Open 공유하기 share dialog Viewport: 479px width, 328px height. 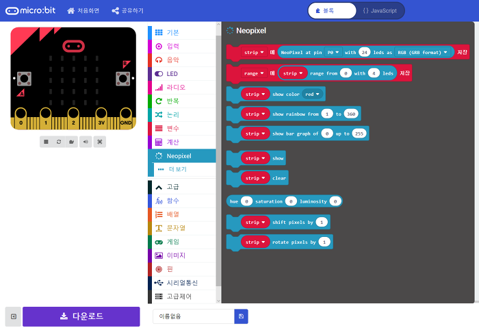click(128, 11)
